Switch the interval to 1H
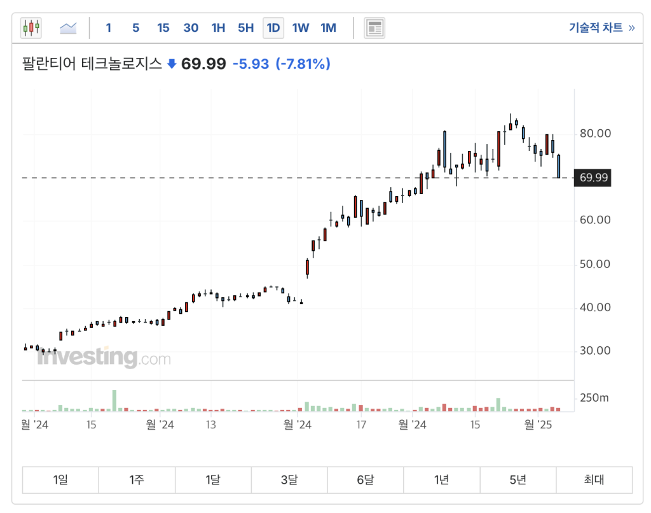651x513 pixels. [218, 27]
